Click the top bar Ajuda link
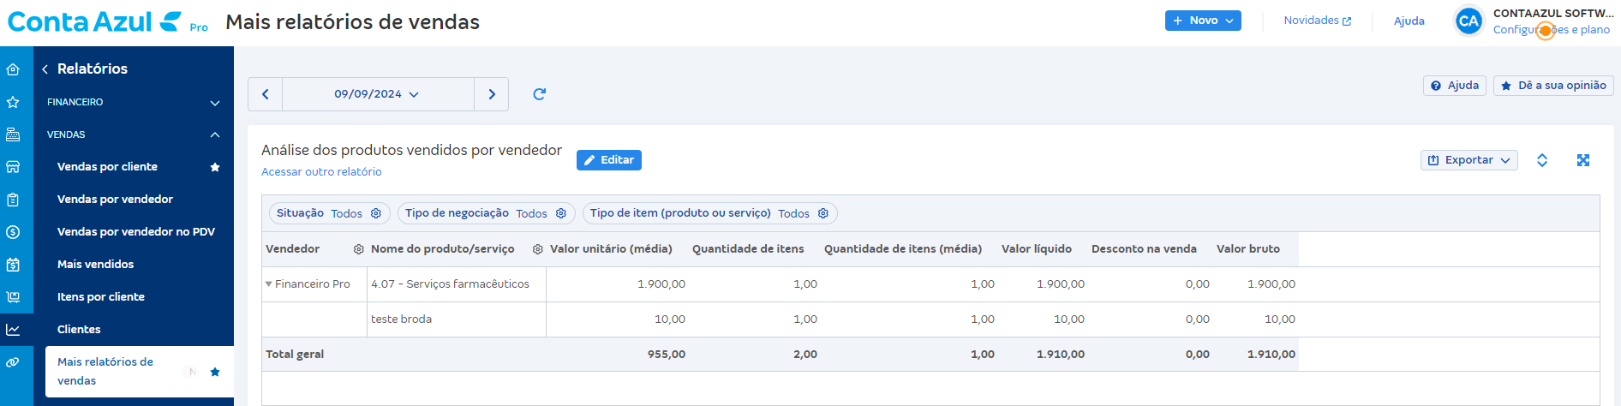The width and height of the screenshot is (1621, 406). [x=1409, y=21]
